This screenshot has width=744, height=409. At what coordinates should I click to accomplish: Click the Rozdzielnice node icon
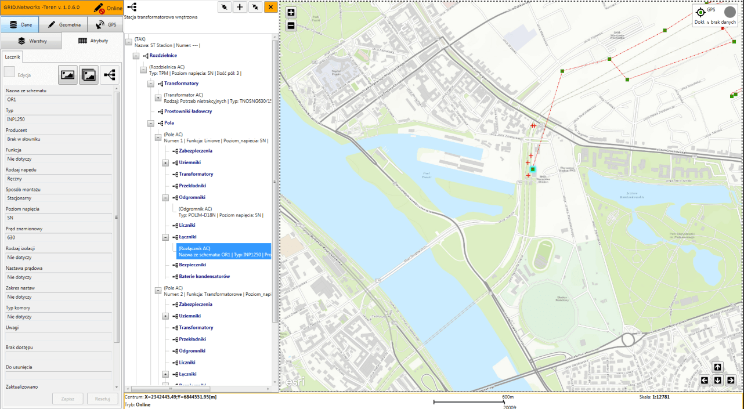coord(145,56)
